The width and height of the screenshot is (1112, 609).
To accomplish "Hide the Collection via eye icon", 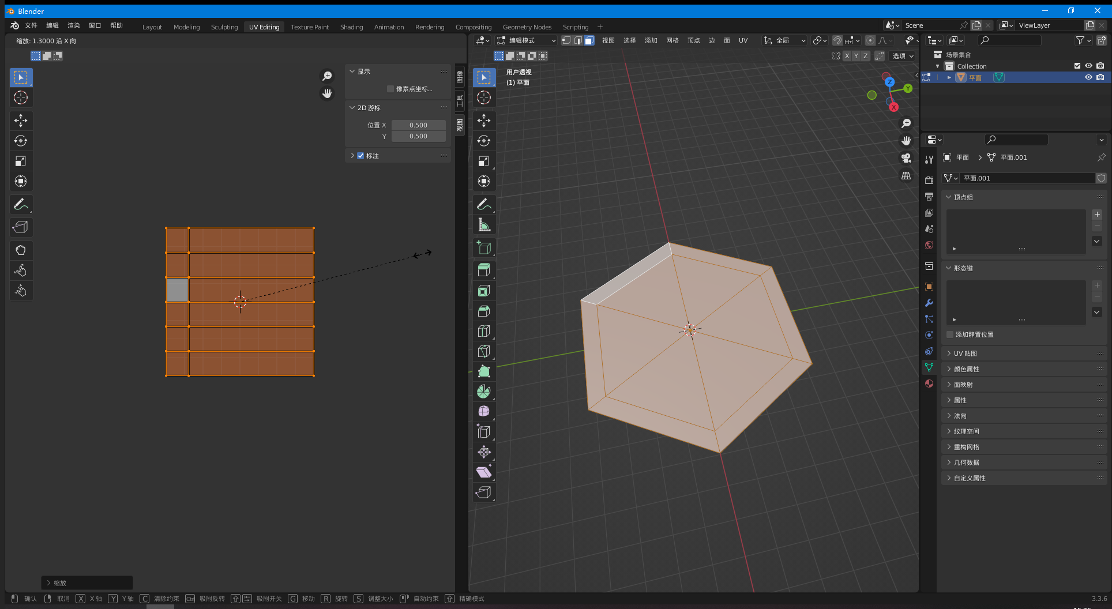I will [x=1088, y=66].
